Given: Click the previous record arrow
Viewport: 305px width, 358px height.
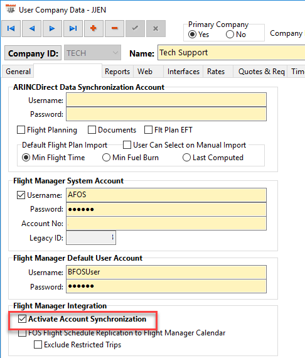Looking at the screenshot, I should coord(32,28).
